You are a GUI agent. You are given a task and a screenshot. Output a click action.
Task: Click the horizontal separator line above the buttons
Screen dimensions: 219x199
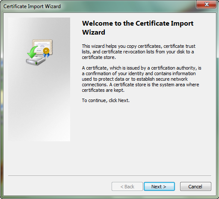coord(109,176)
